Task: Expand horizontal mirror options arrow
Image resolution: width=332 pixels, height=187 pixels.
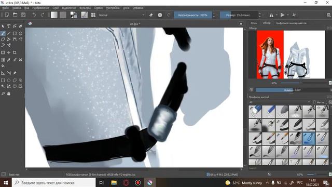Action: pos(276,15)
